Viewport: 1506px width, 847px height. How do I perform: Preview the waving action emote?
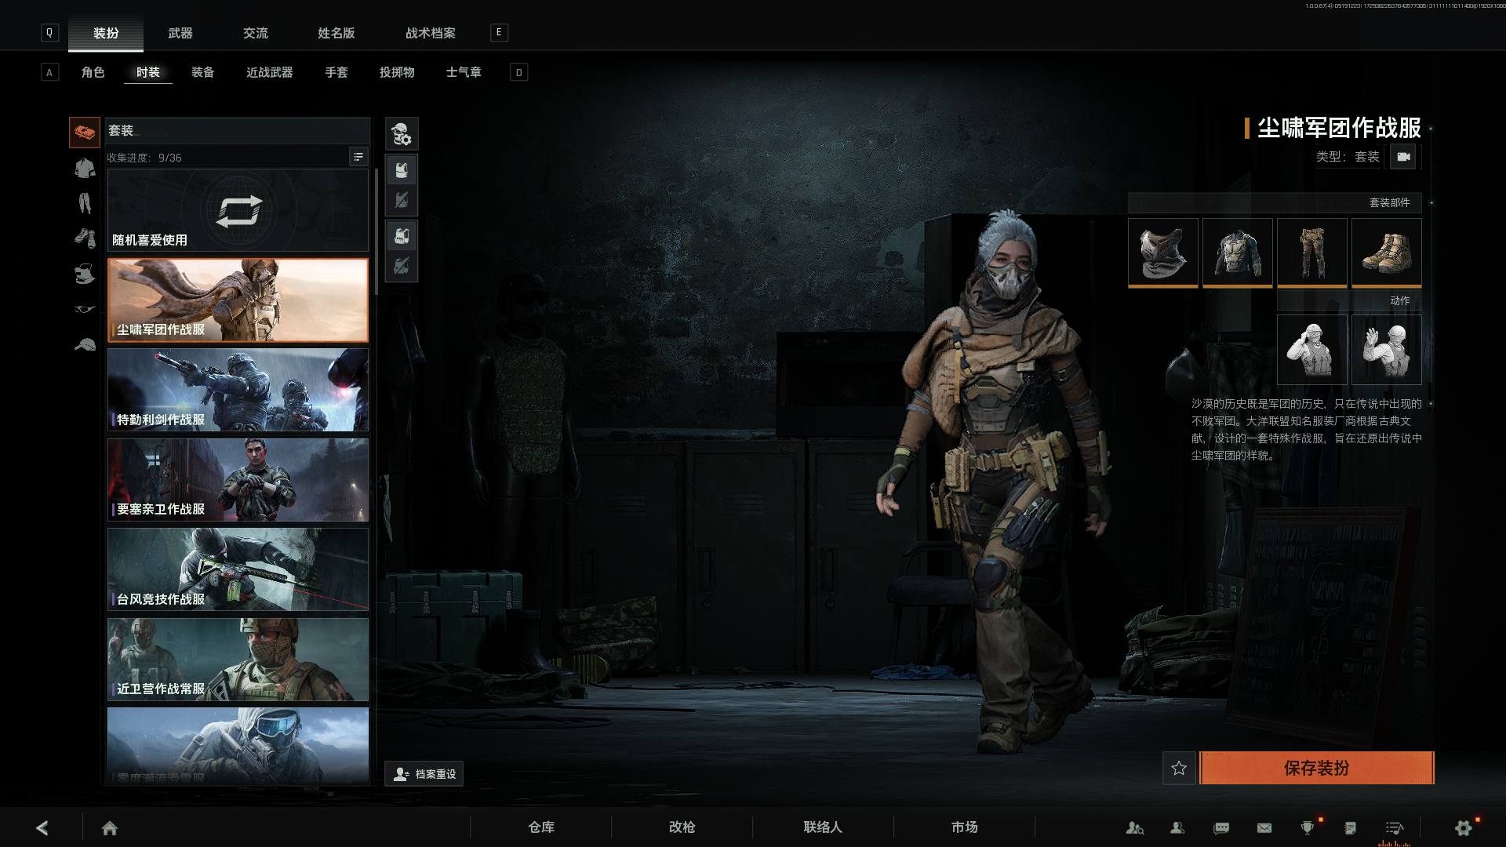1387,350
